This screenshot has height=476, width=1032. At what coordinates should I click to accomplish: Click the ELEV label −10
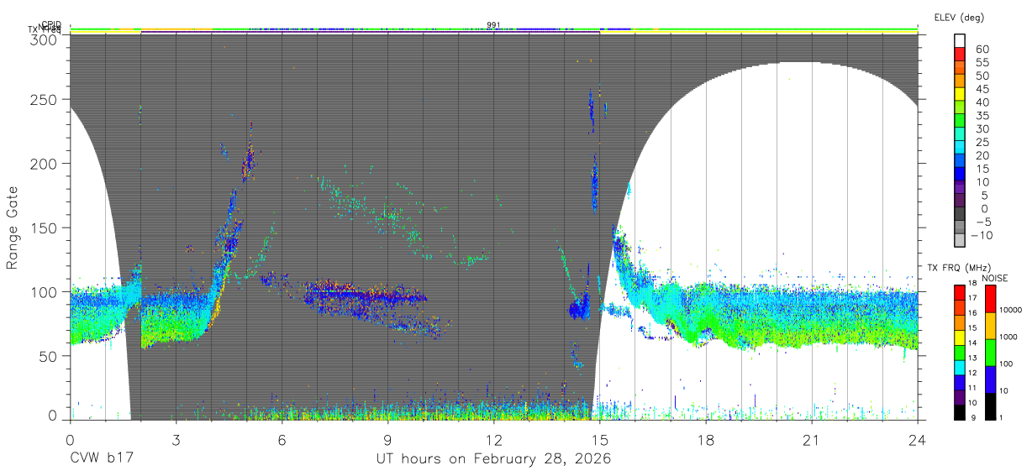click(980, 234)
